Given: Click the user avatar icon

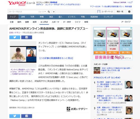Looking at the screenshot, I should click(99, 12).
